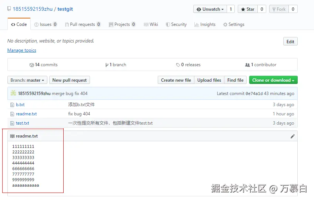Click the readme.txt preview header icon

coord(12,136)
